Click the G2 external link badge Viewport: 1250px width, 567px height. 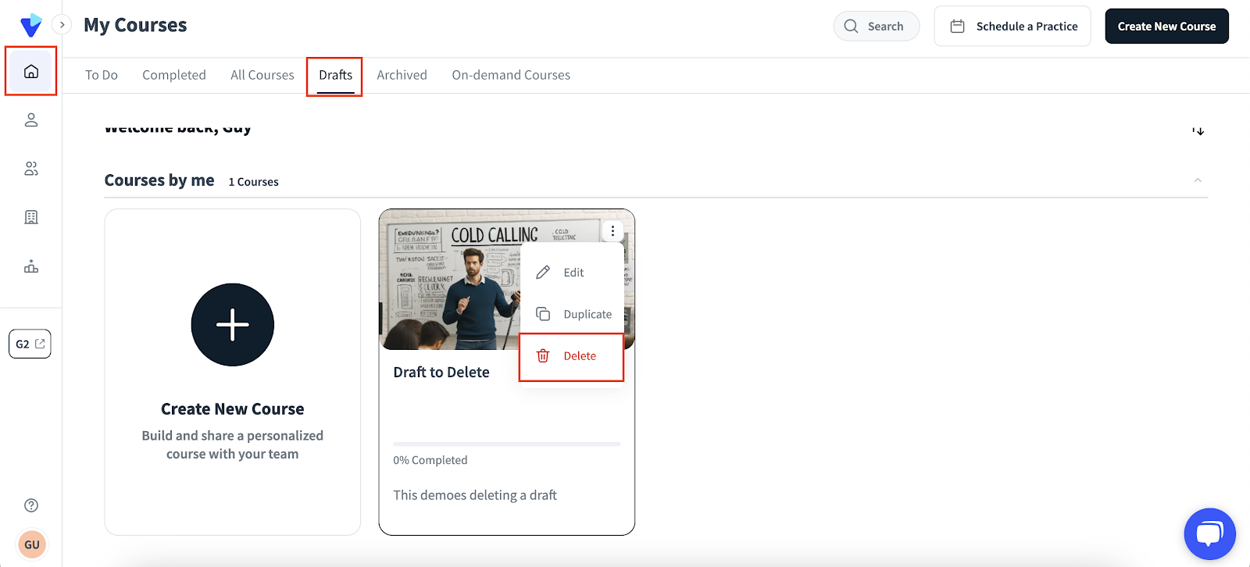point(30,344)
